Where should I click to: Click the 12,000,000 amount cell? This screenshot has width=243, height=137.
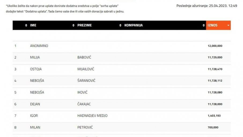(215, 46)
